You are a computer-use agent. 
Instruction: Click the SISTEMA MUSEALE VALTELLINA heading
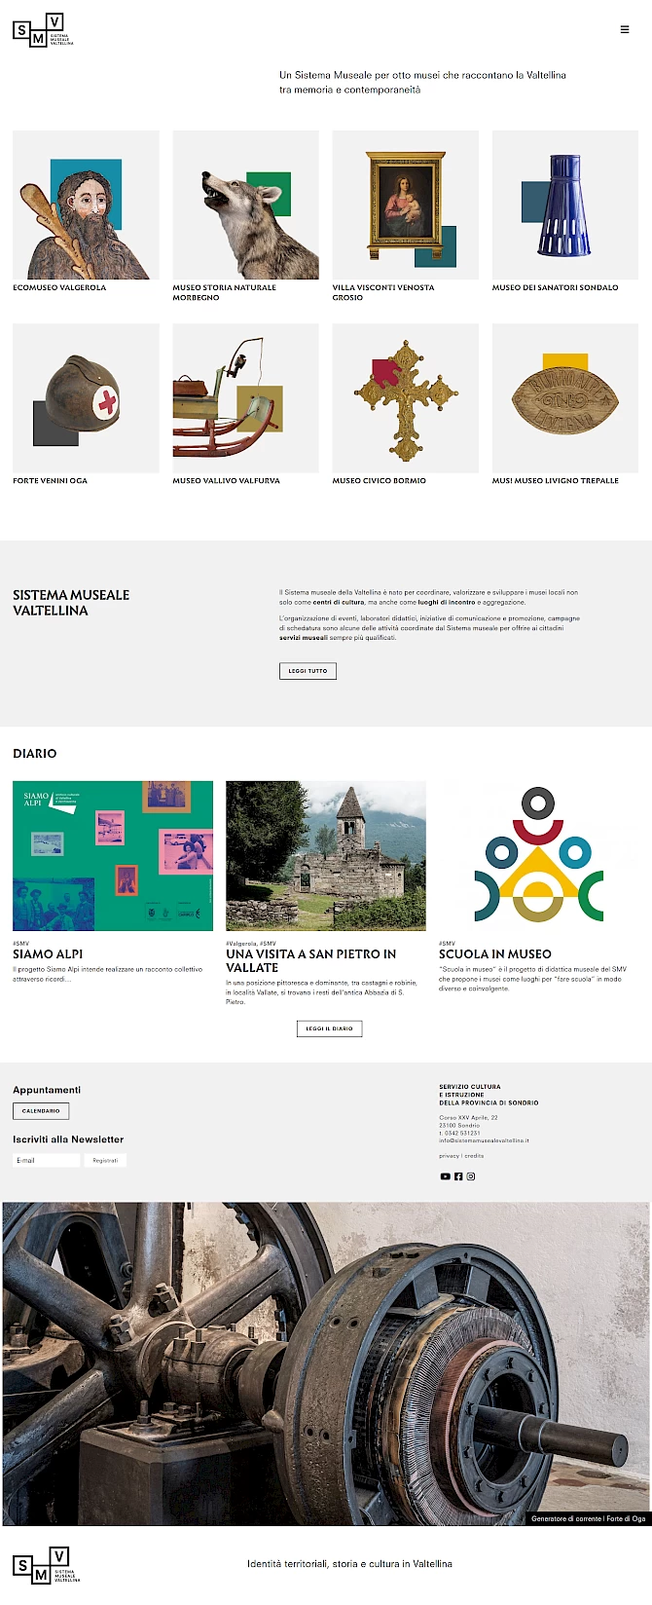pos(71,603)
